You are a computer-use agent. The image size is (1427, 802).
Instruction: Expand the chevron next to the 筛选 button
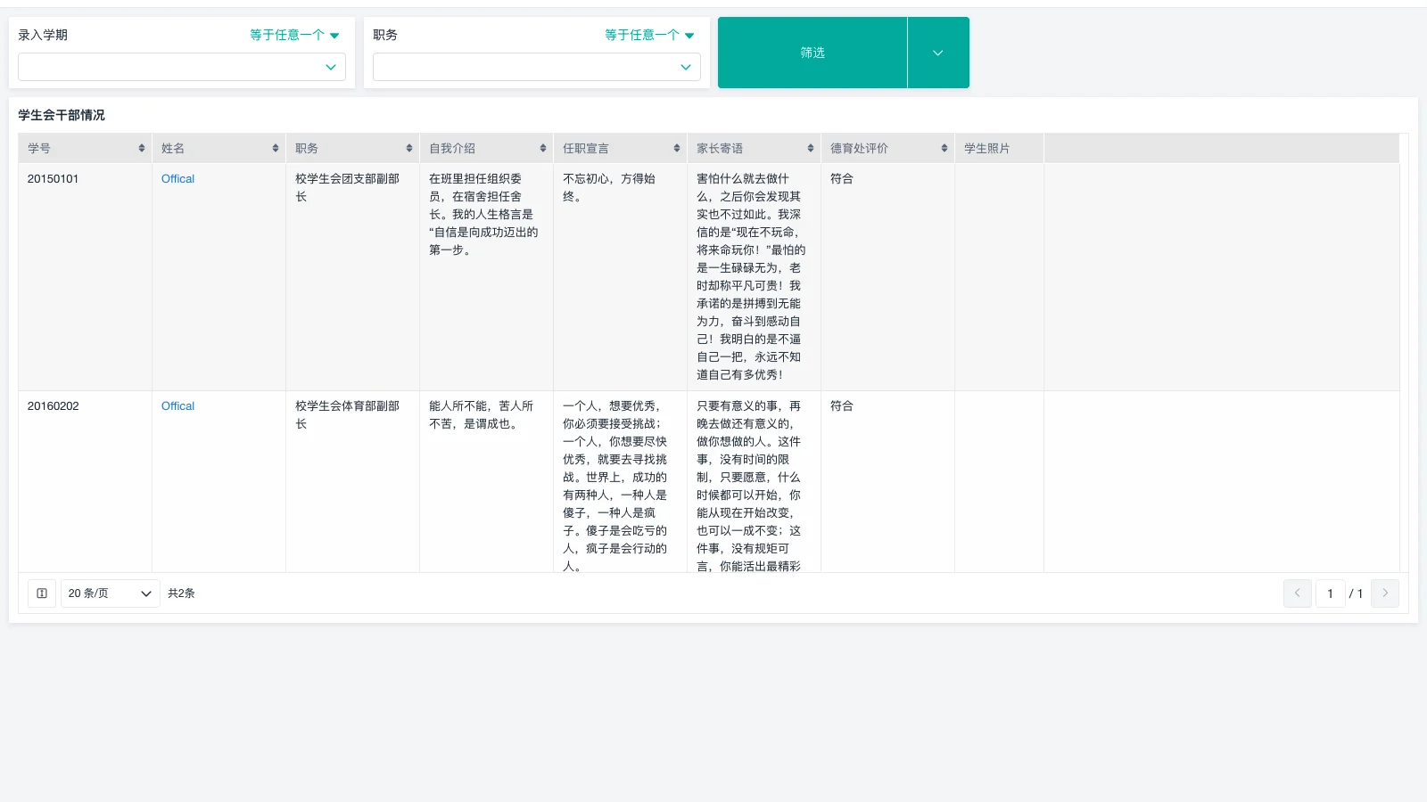click(x=937, y=52)
